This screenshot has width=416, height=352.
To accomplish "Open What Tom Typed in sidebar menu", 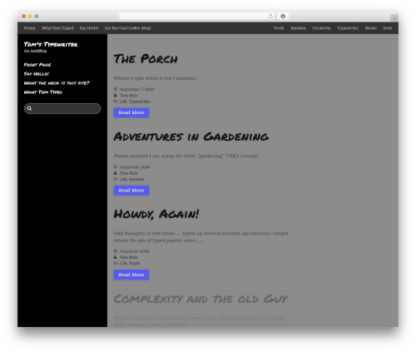I will 43,92.
